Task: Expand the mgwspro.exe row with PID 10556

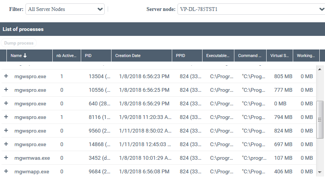Action: (6, 90)
